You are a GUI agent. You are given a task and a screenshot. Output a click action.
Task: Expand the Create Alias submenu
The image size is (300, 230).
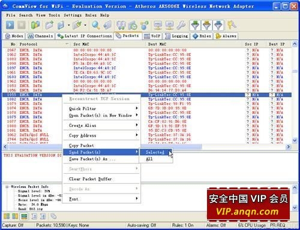pos(101,125)
